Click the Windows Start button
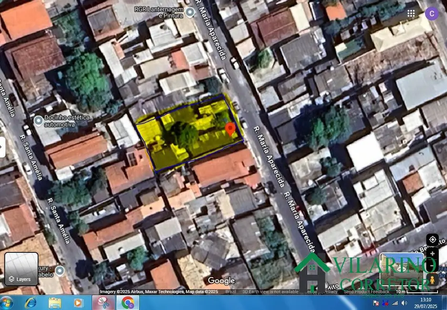The width and height of the screenshot is (447, 310). (7, 302)
